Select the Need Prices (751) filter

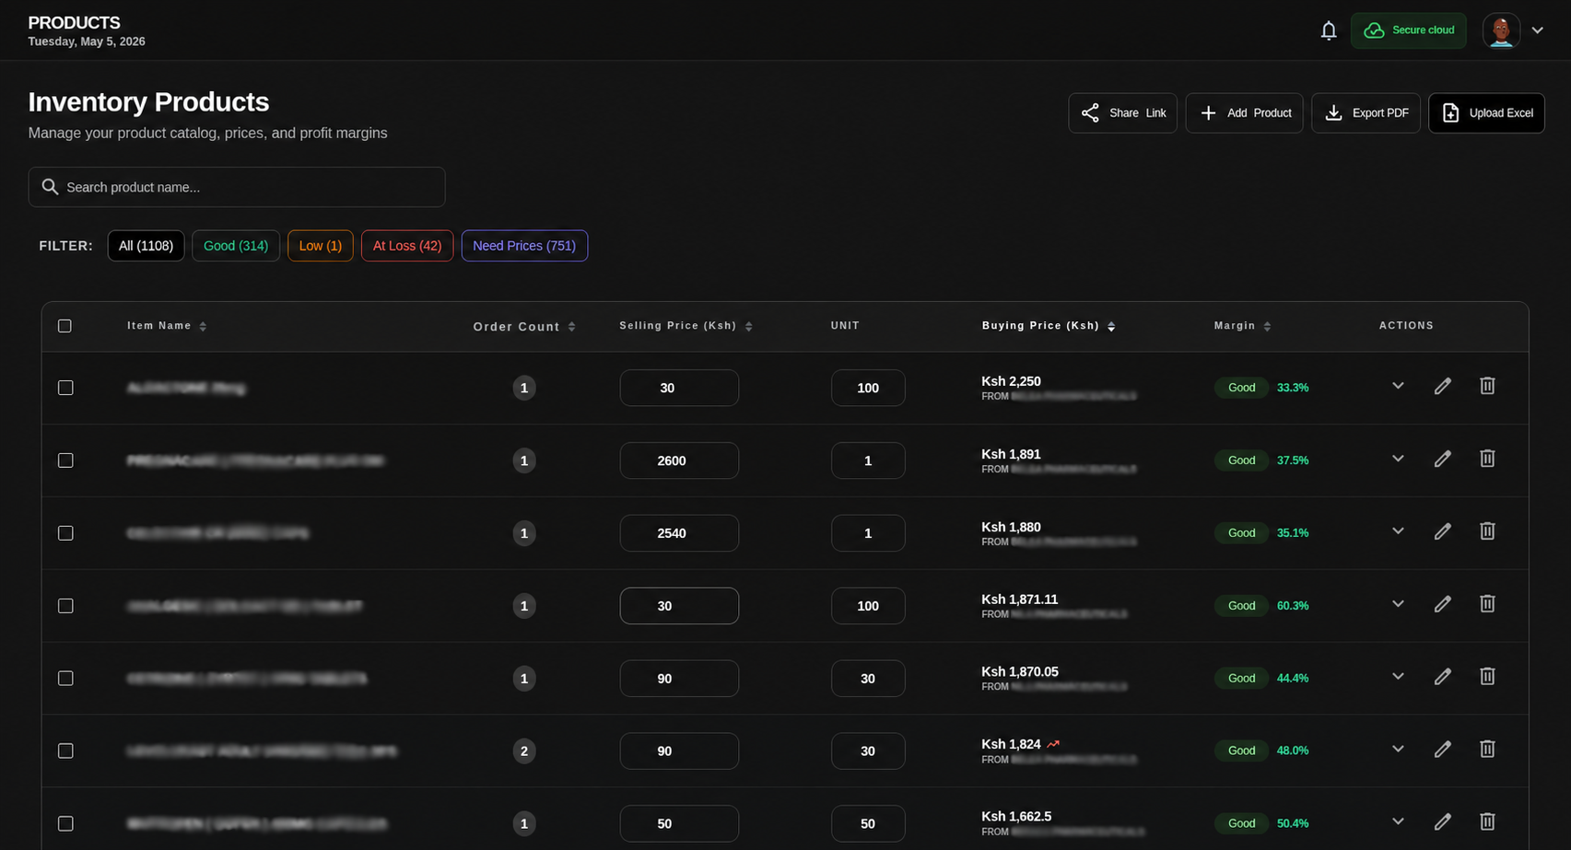tap(524, 246)
